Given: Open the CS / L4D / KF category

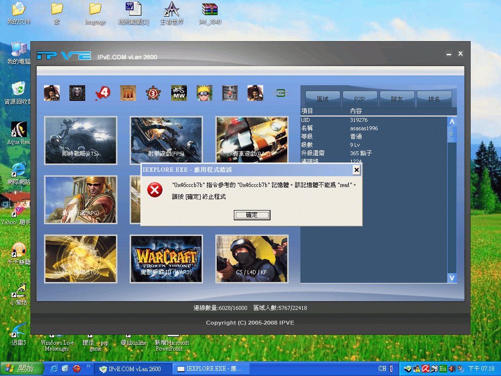Looking at the screenshot, I should coord(251,258).
